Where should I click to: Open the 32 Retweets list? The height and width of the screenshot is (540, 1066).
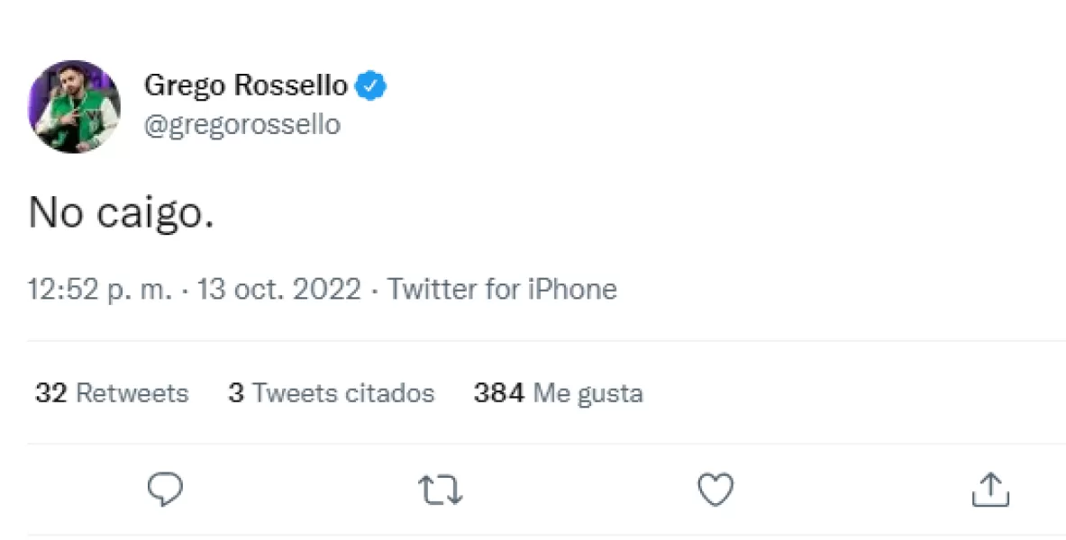[x=111, y=392]
